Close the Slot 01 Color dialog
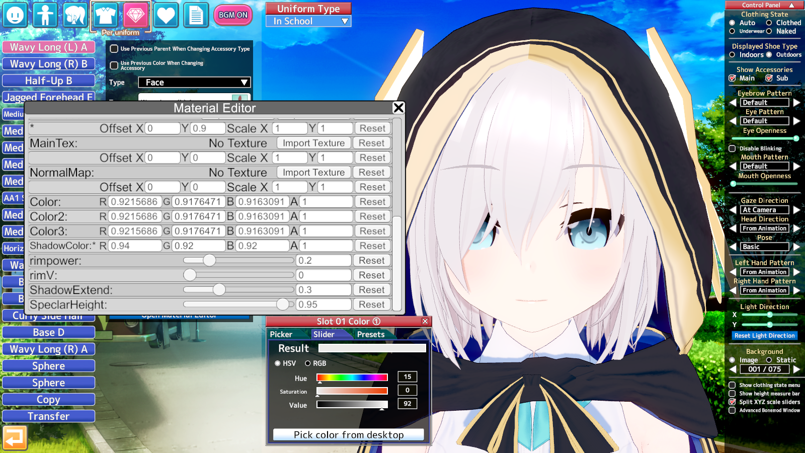The image size is (805, 453). [425, 321]
